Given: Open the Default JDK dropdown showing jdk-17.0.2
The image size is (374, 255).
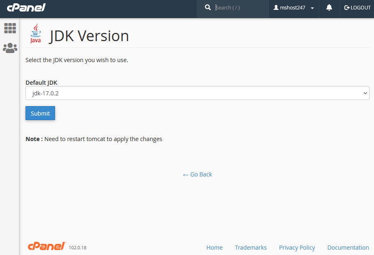Looking at the screenshot, I should click(197, 93).
